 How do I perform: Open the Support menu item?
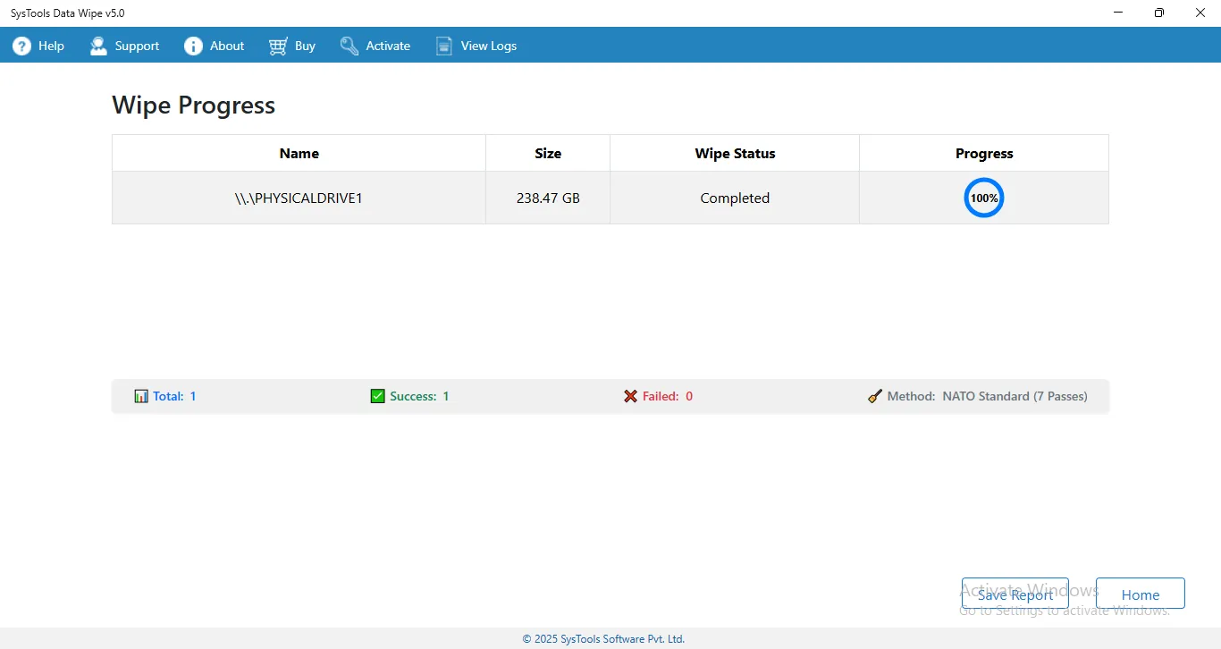[x=137, y=46]
